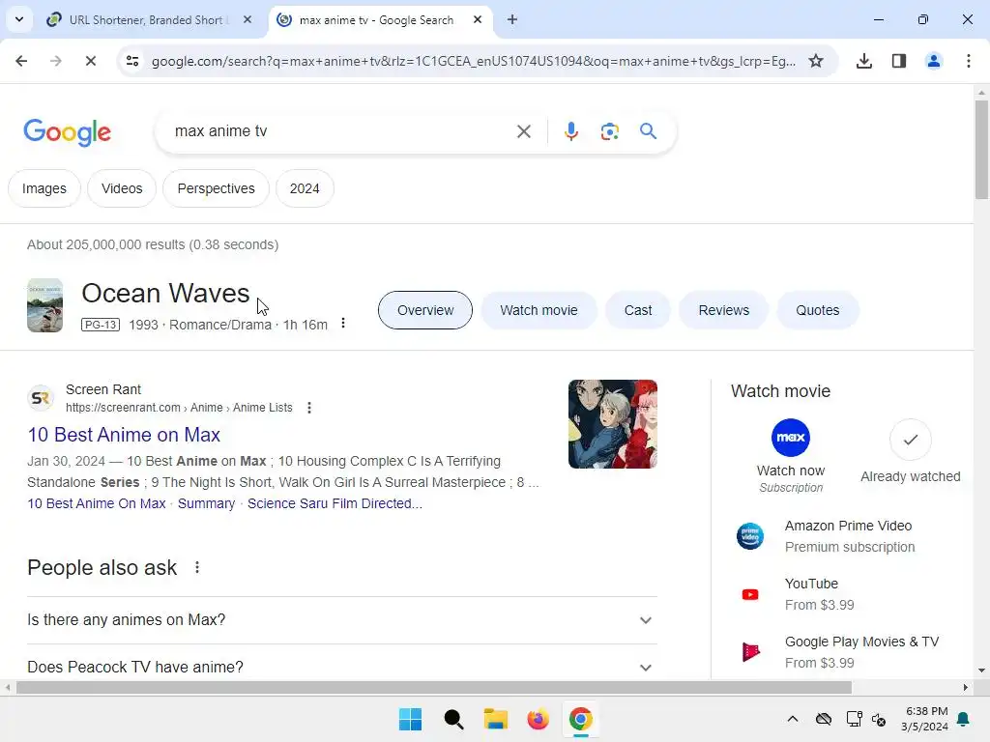
Task: Click the anime thumbnail beside Screen Rant result
Action: pos(612,424)
